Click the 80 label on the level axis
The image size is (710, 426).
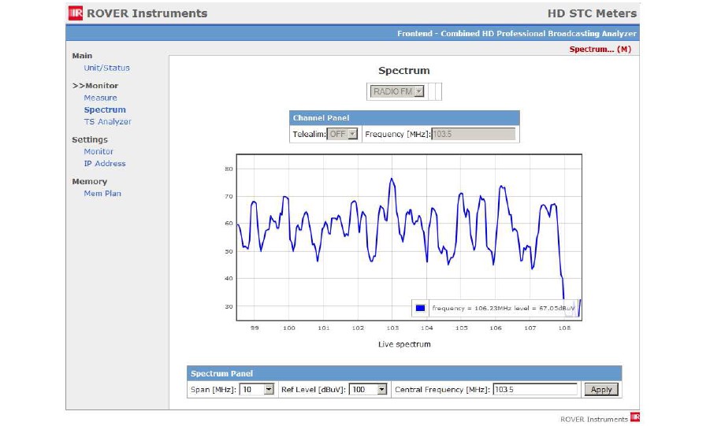[x=229, y=169]
